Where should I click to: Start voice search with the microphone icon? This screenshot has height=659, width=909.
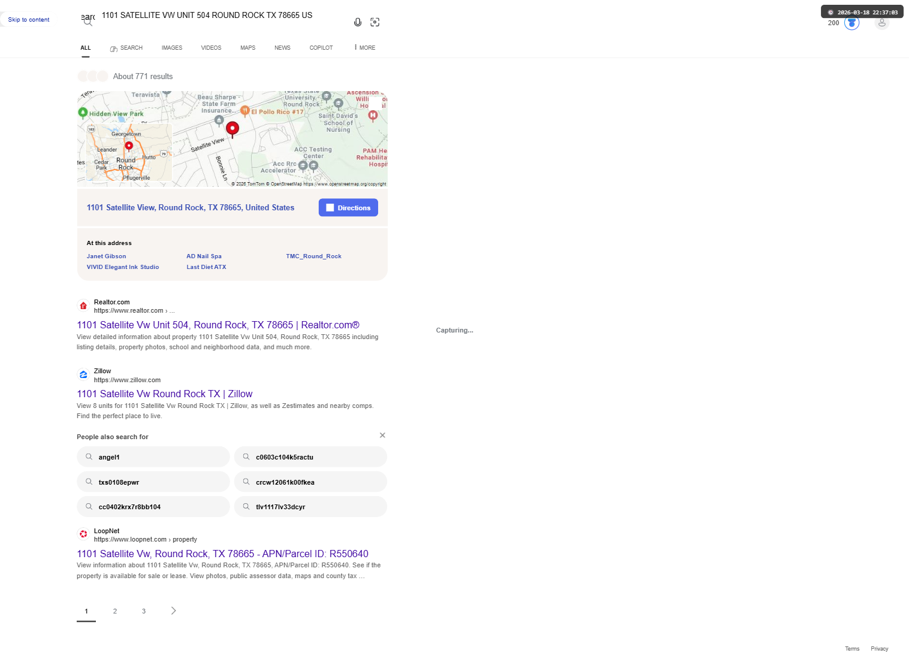coord(358,22)
